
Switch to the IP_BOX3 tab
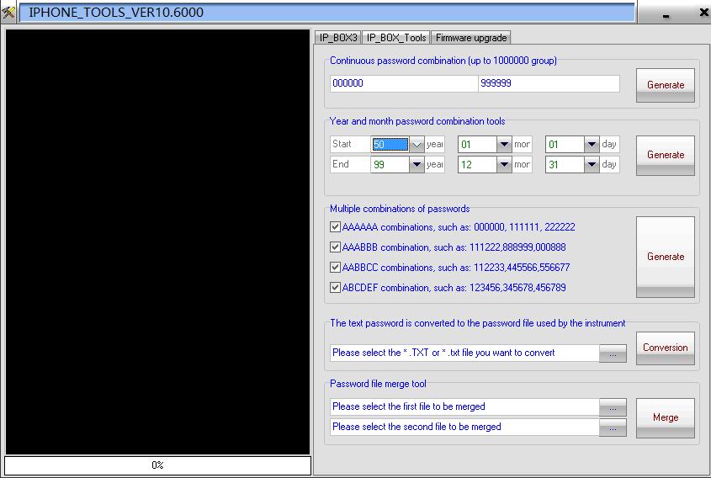[x=337, y=38]
